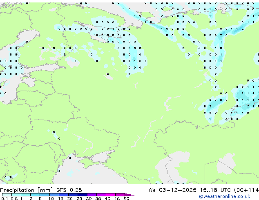259x200 pixels.
Task: Click the '0.5' legend scale label
Action: click(x=14, y=198)
